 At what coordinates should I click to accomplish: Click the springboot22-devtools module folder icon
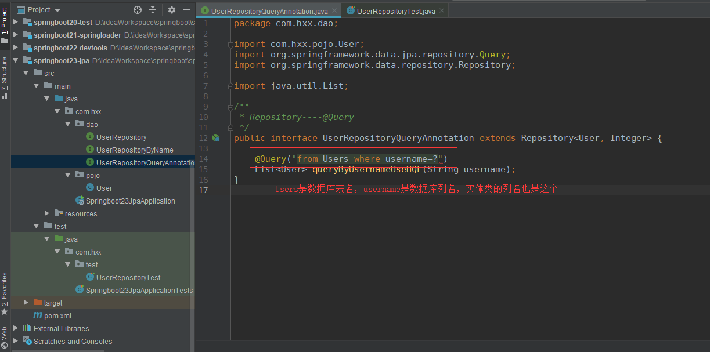(27, 48)
